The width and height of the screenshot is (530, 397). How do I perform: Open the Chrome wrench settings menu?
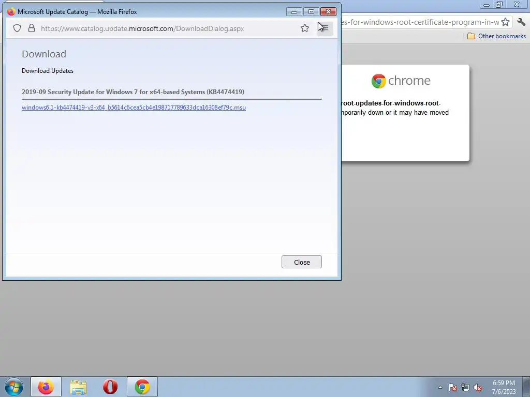point(521,22)
